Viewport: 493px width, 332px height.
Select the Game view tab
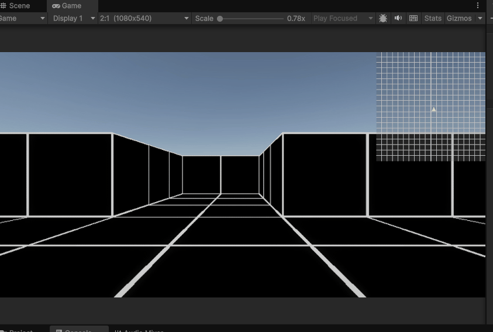pyautogui.click(x=71, y=6)
